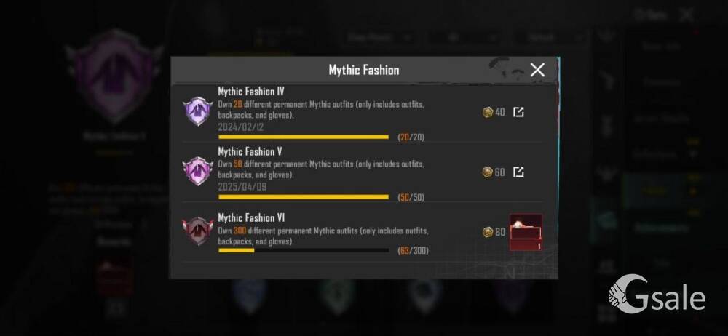Click the Mythic Fashion IV progress bar
Screen dimensions: 728x336
tap(303, 137)
